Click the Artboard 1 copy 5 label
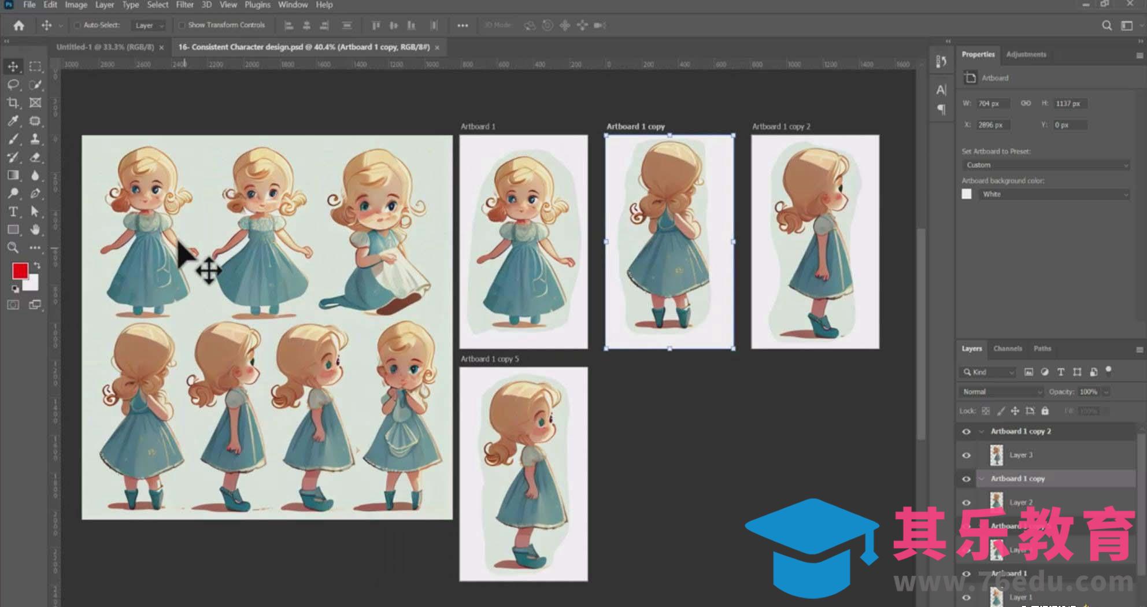Viewport: 1147px width, 607px height. [490, 359]
